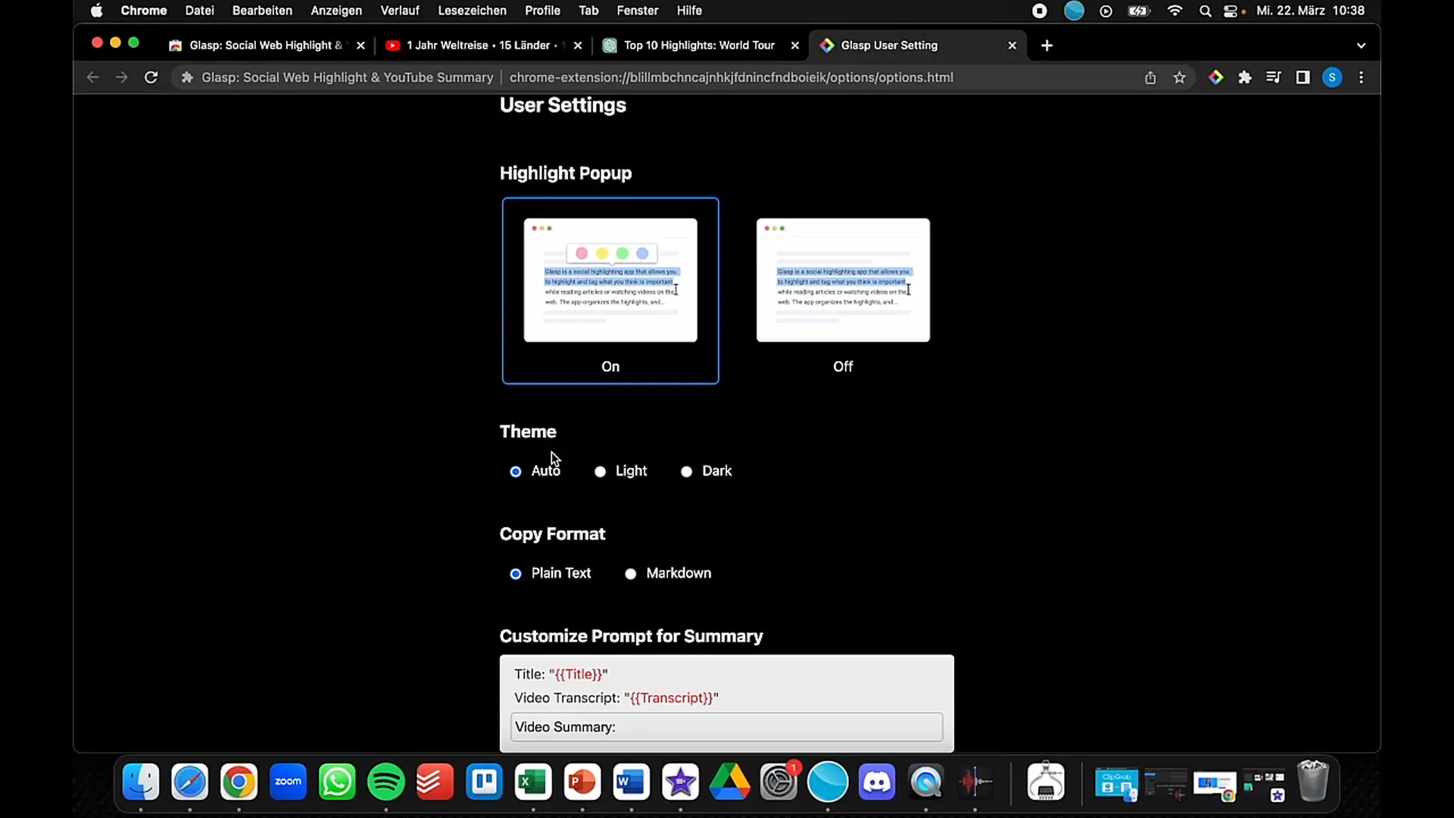Click the Todoist icon in the Dock
The height and width of the screenshot is (818, 1454).
pos(435,782)
